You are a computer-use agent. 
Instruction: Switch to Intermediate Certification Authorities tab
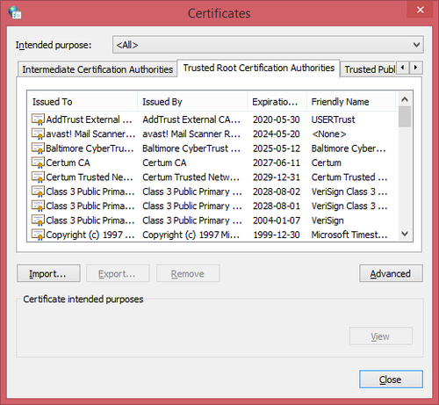tap(97, 69)
